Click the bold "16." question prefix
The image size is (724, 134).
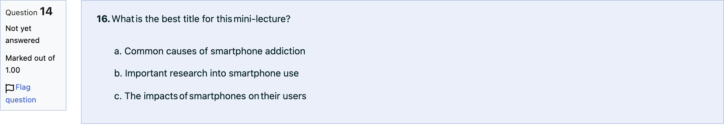point(103,19)
